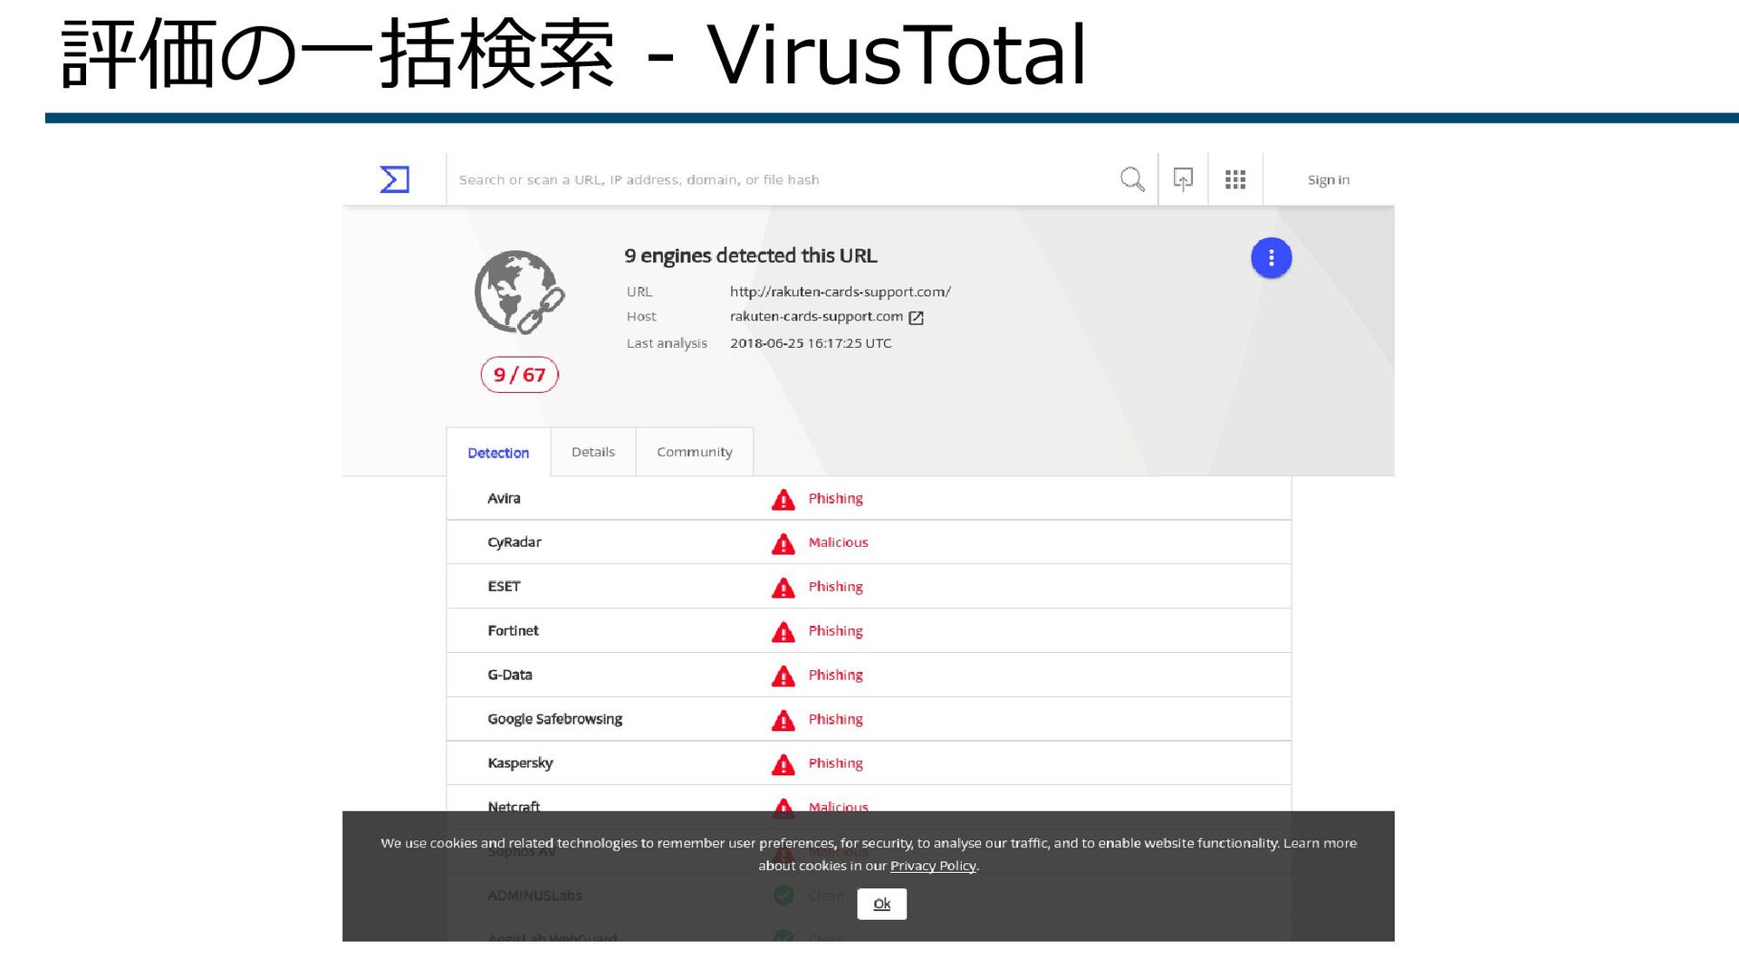Click the search magnifier icon
Image resolution: width=1739 pixels, height=978 pixels.
(x=1132, y=179)
